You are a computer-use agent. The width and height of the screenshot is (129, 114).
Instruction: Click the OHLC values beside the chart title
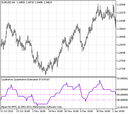34,2
